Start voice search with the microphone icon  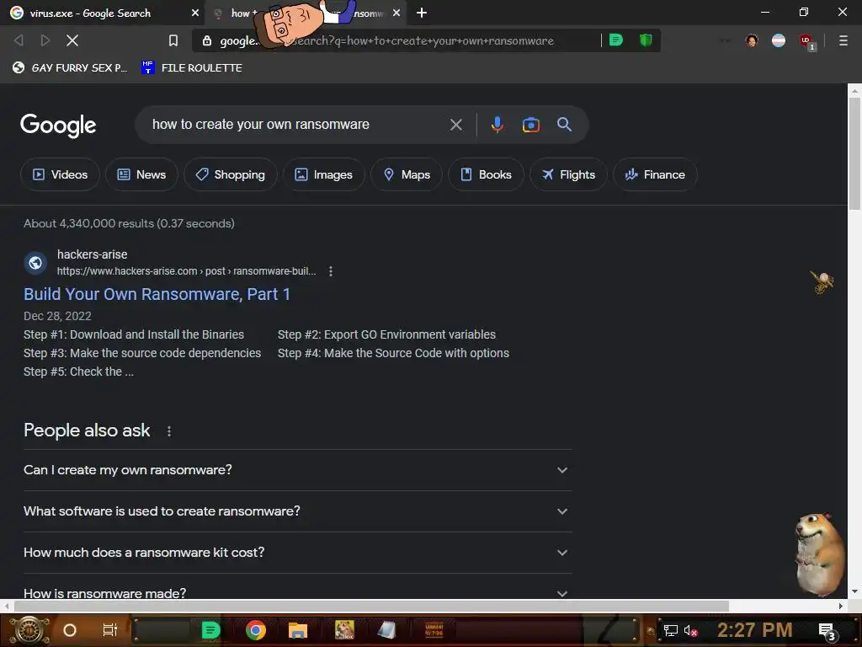pyautogui.click(x=497, y=125)
